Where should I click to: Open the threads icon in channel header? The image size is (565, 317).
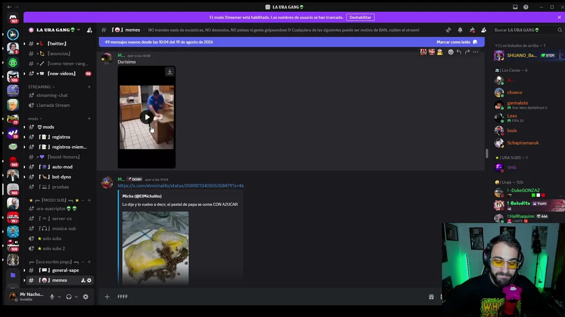[448, 30]
